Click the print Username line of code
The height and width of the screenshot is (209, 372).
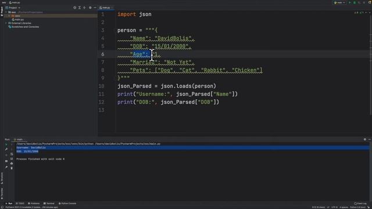(177, 94)
